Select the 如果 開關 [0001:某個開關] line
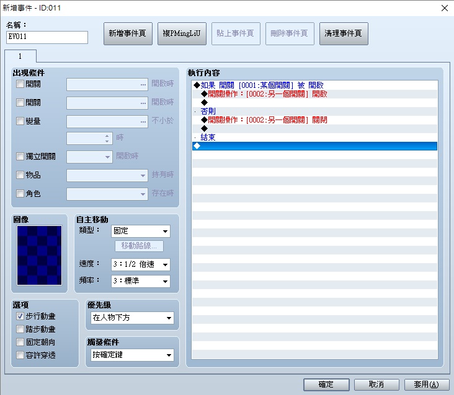Image resolution: width=454 pixels, height=395 pixels. [314, 85]
